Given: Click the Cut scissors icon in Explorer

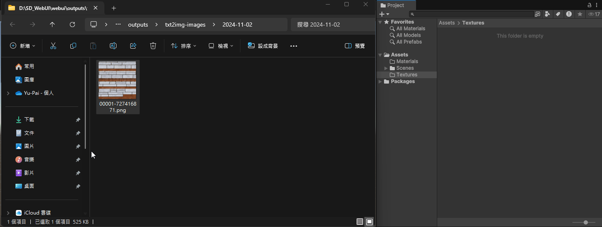Looking at the screenshot, I should click(x=53, y=46).
